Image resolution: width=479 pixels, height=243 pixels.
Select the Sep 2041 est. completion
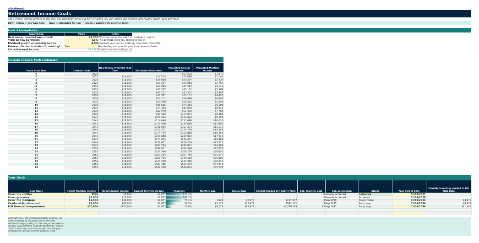tap(342, 207)
